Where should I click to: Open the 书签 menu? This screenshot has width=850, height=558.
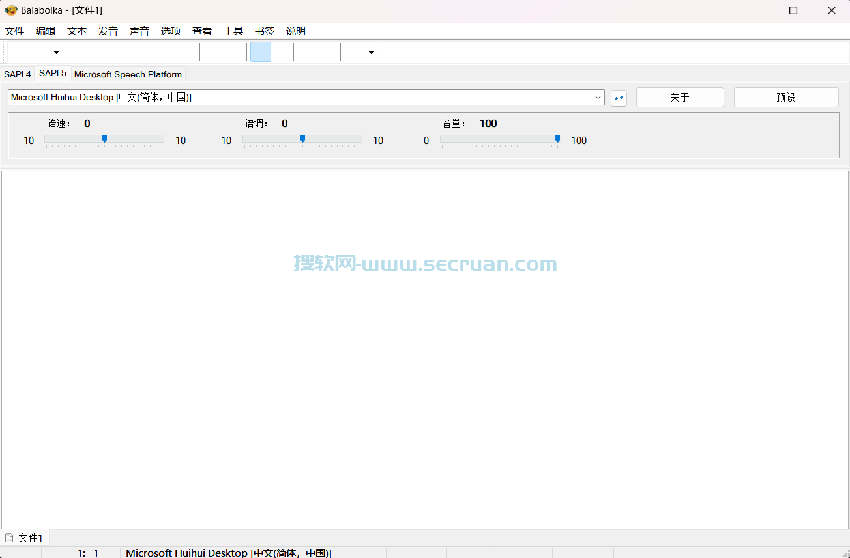pyautogui.click(x=265, y=31)
